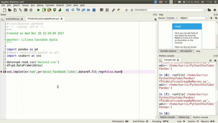Viewport: 218px width, 123px height.
Task: Toggle the breakpoint on line 16
Action: 1,72
